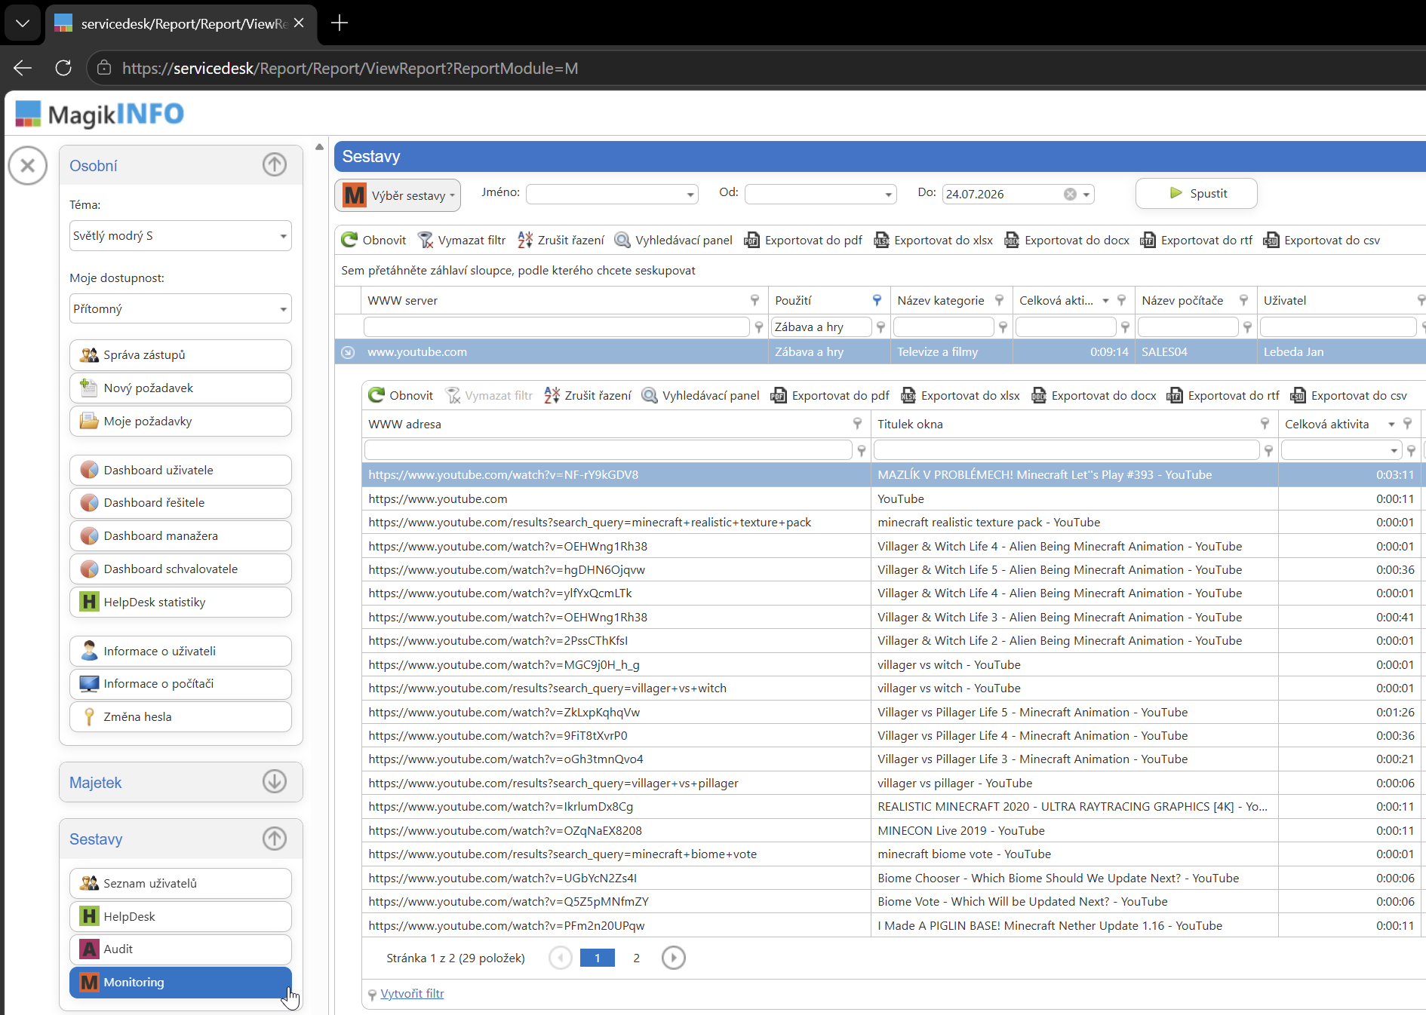The image size is (1426, 1015).
Task: Open Informace o počítači in the sidebar
Action: [x=180, y=684]
